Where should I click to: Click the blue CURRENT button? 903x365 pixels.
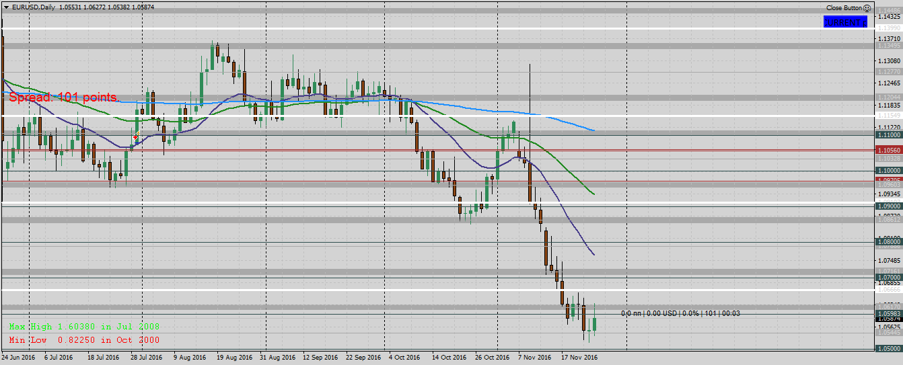(x=845, y=22)
